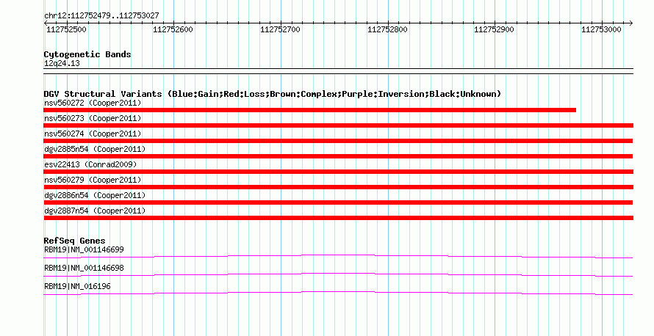Click ruler position 112753000
654x336 pixels.
601,29
